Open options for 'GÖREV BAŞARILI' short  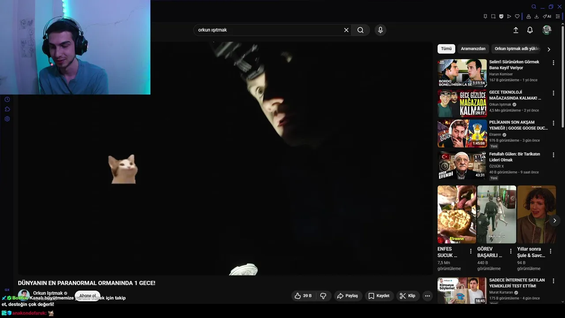[511, 251]
